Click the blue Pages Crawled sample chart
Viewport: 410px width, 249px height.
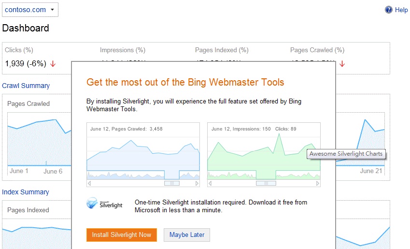click(x=143, y=155)
